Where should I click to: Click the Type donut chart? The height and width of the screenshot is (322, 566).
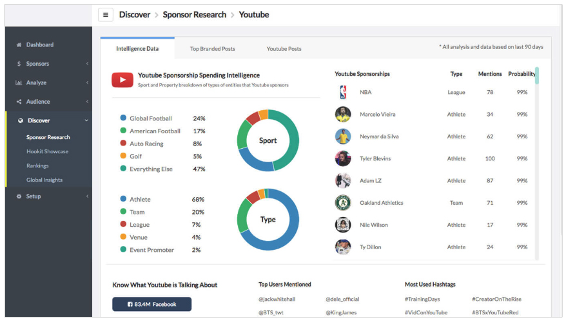(268, 219)
